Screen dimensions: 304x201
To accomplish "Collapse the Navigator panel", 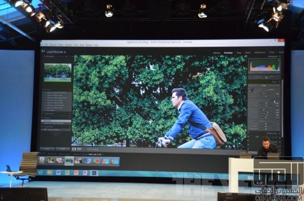I will coord(44,56).
